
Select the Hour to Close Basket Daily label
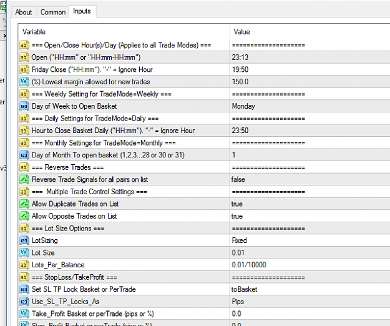click(113, 131)
